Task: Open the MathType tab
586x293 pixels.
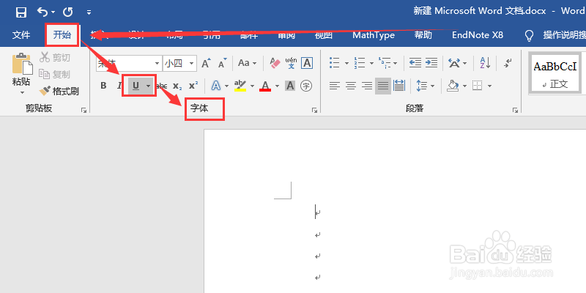Action: (x=374, y=35)
